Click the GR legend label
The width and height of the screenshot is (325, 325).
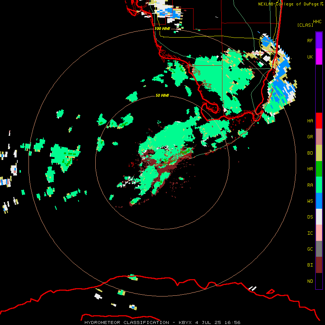(310, 137)
